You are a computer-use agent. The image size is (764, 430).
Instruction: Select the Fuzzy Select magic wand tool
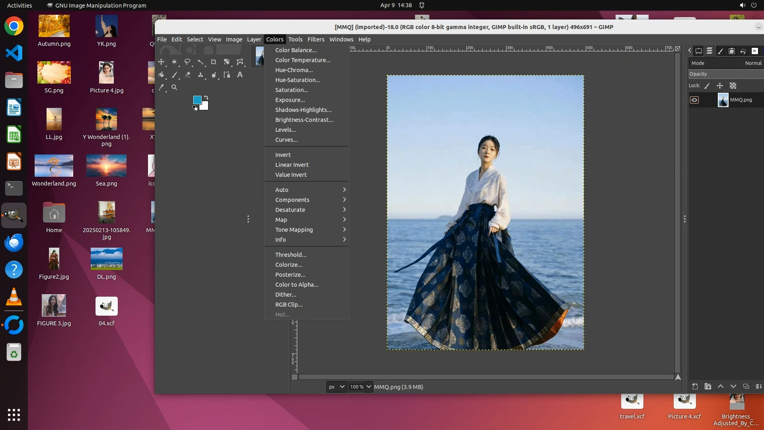coord(201,62)
